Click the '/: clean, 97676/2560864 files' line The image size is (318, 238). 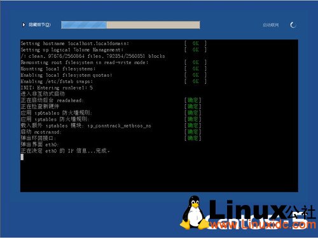click(93, 56)
